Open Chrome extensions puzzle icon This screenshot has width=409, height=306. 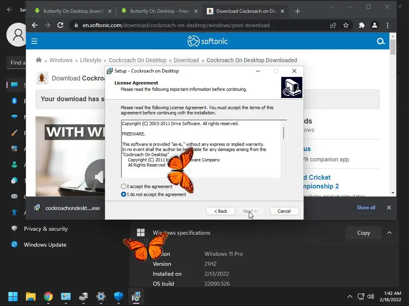362,25
